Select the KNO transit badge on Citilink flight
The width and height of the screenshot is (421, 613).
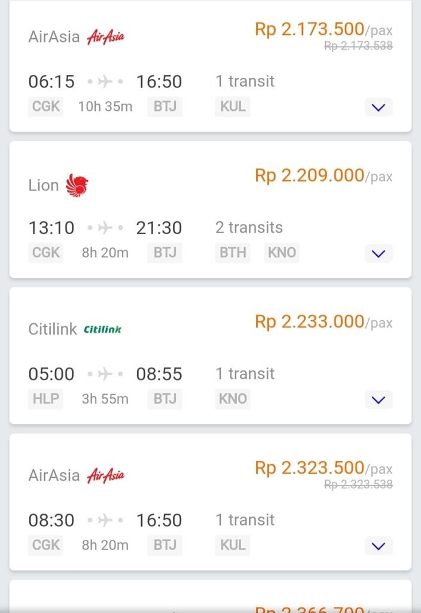tap(232, 399)
